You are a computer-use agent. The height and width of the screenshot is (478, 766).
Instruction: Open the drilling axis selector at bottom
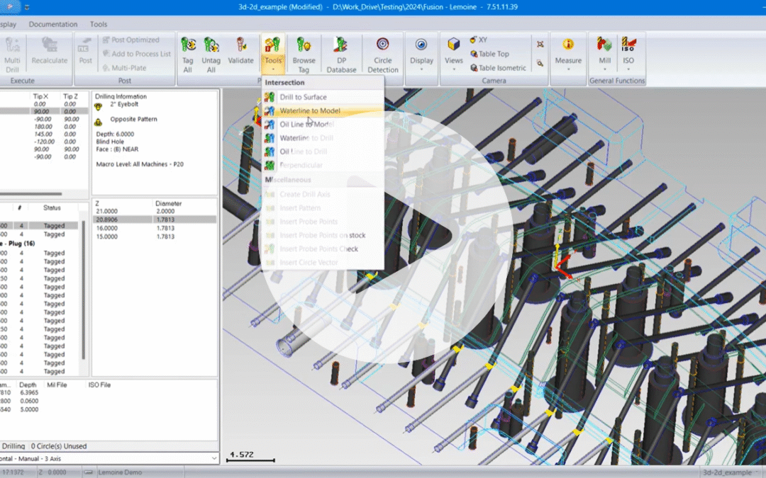pyautogui.click(x=215, y=458)
